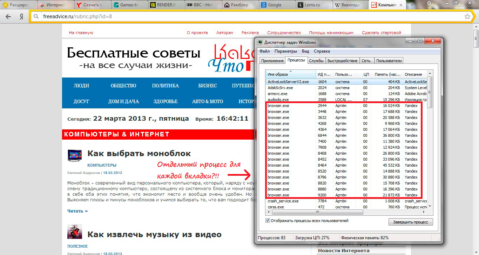The width and height of the screenshot is (479, 255).
Task: Bookmark page with the star icon
Action: click(467, 16)
